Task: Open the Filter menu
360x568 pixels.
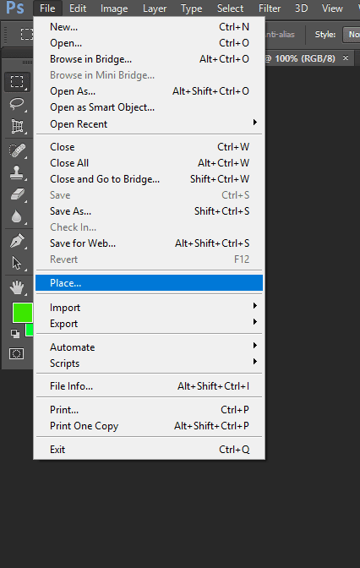Action: tap(270, 8)
